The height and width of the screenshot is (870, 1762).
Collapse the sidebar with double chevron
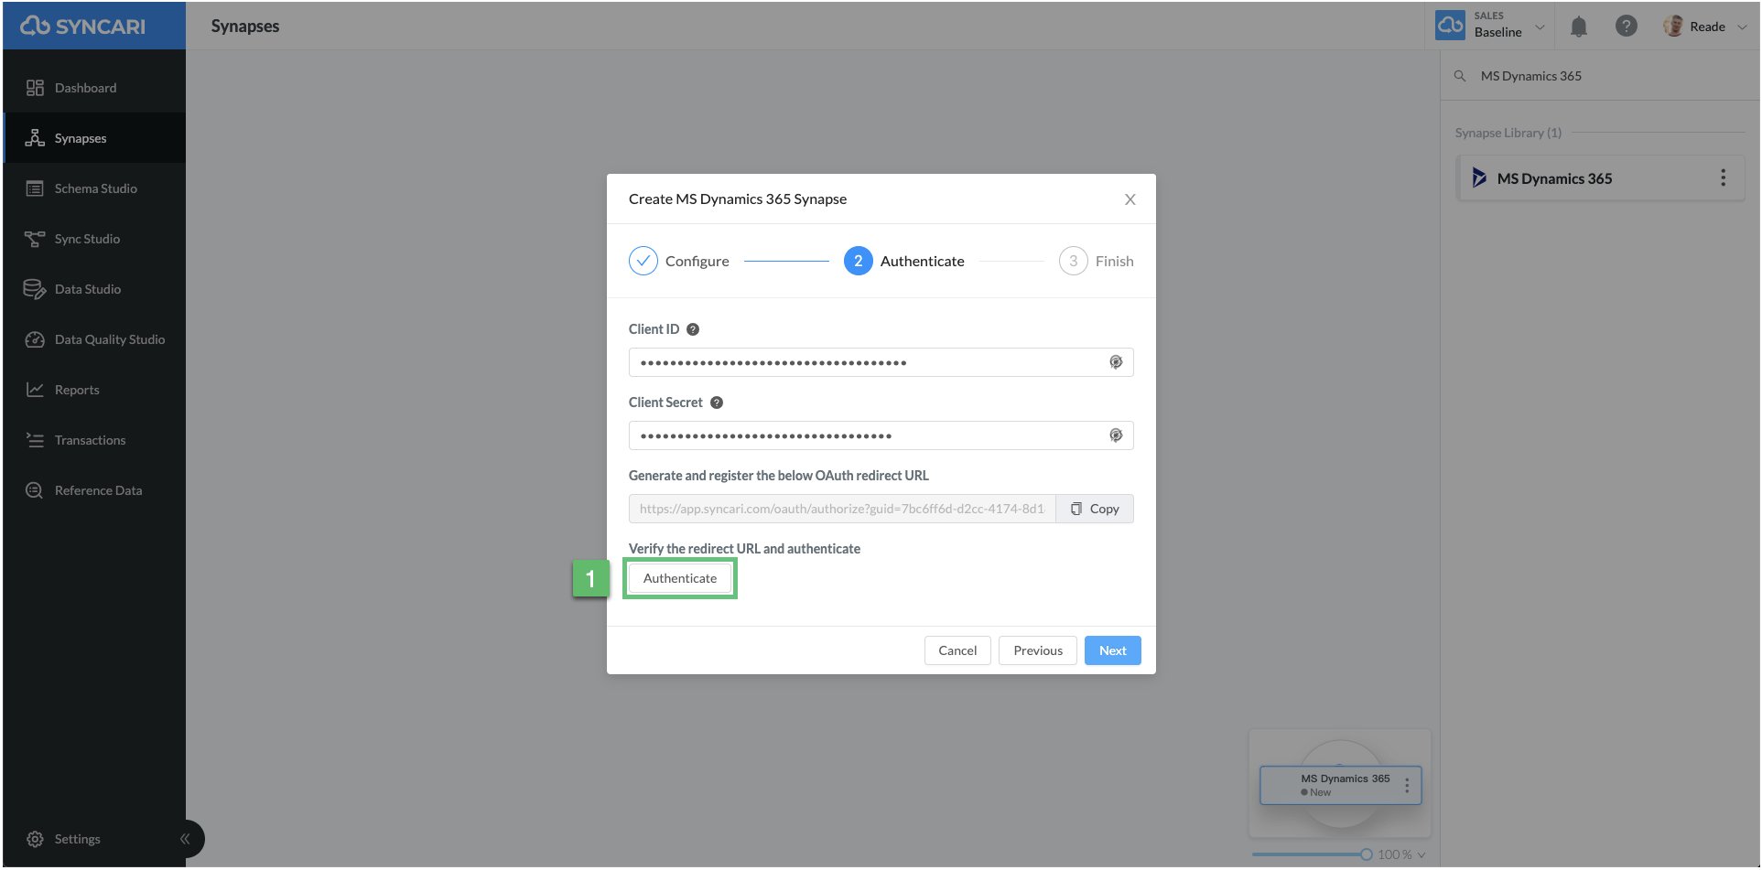click(x=185, y=839)
